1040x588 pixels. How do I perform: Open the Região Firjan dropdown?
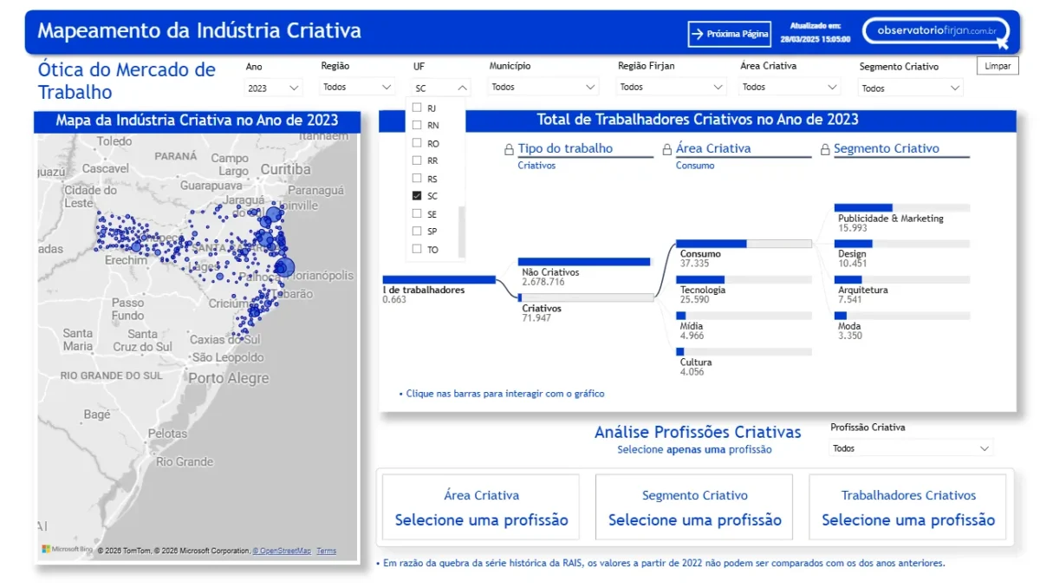point(672,87)
